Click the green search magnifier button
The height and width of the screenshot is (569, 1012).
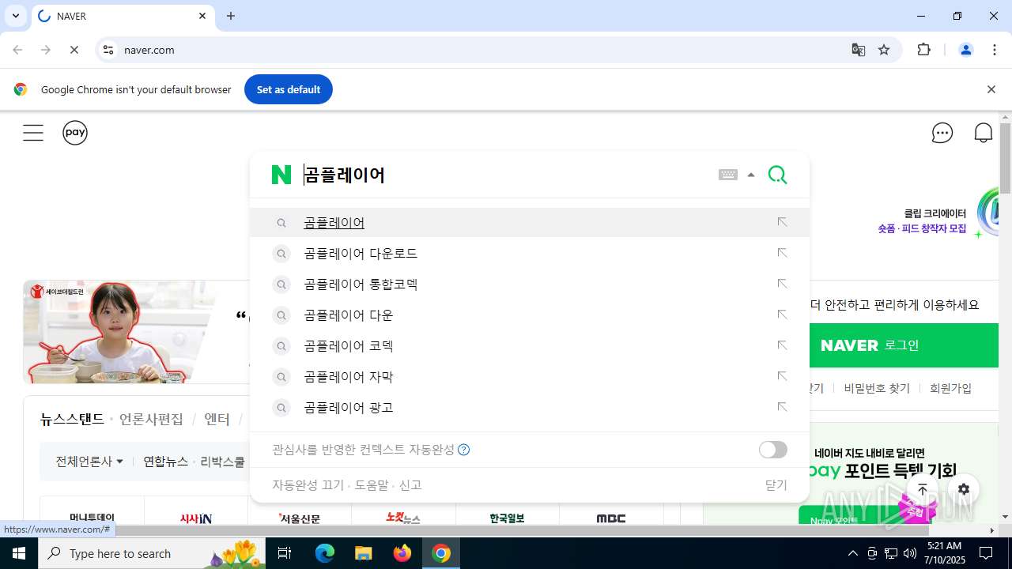(x=777, y=175)
